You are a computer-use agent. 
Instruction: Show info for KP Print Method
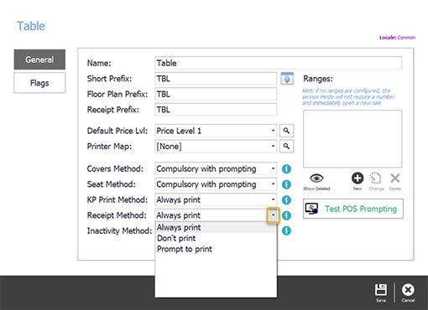286,200
